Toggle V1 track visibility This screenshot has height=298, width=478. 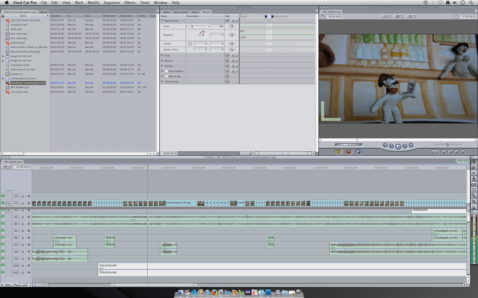pos(3,203)
